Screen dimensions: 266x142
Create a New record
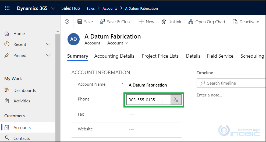click(x=146, y=22)
